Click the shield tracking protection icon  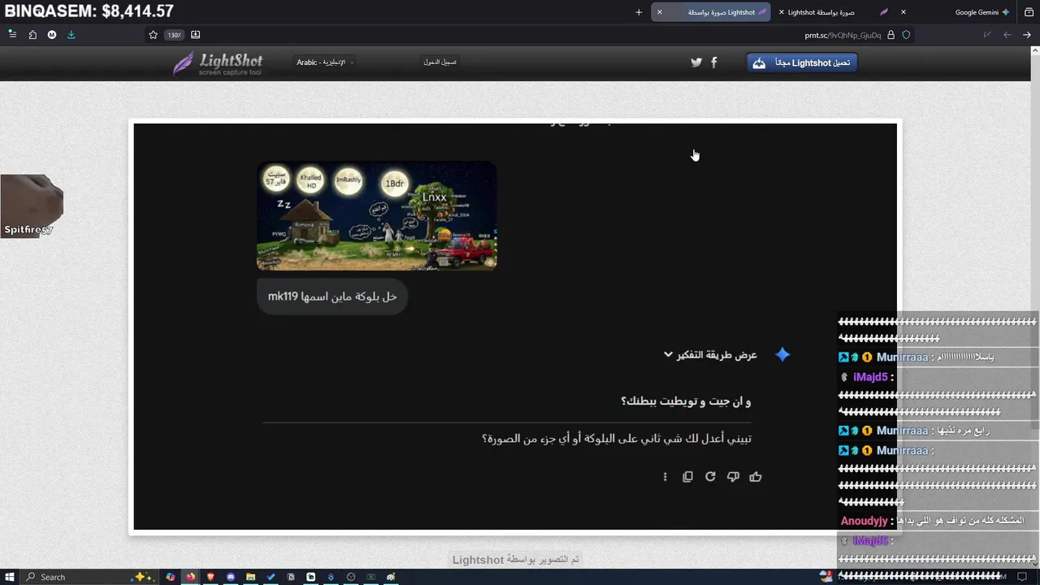906,35
